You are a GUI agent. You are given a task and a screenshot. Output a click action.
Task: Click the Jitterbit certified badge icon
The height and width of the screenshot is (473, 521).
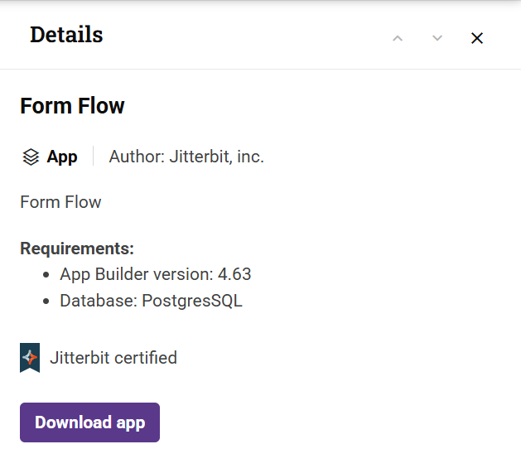30,358
